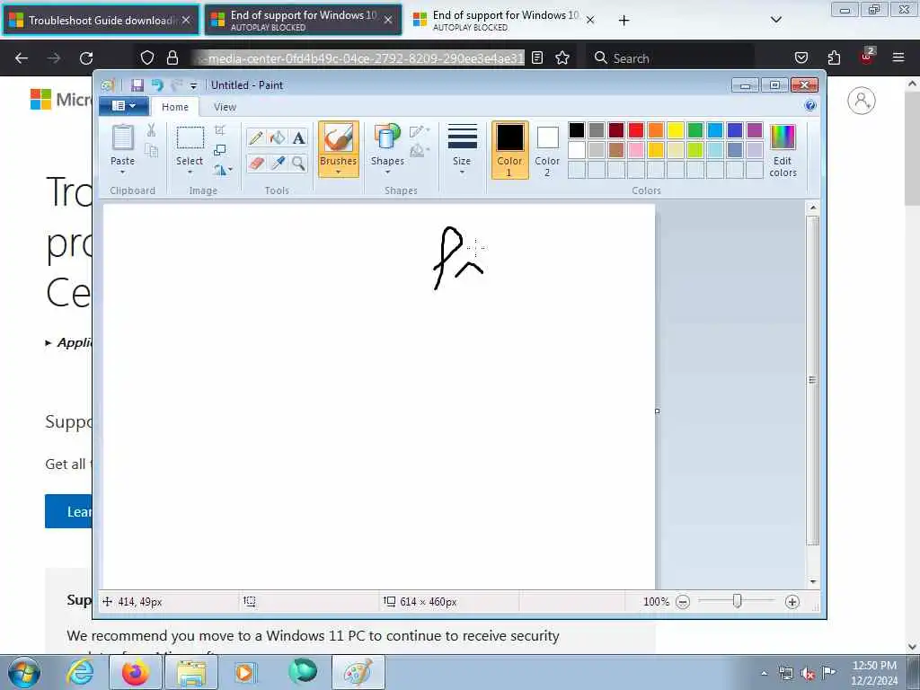This screenshot has height=690, width=920.
Task: Select the Eraser tool
Action: click(256, 163)
